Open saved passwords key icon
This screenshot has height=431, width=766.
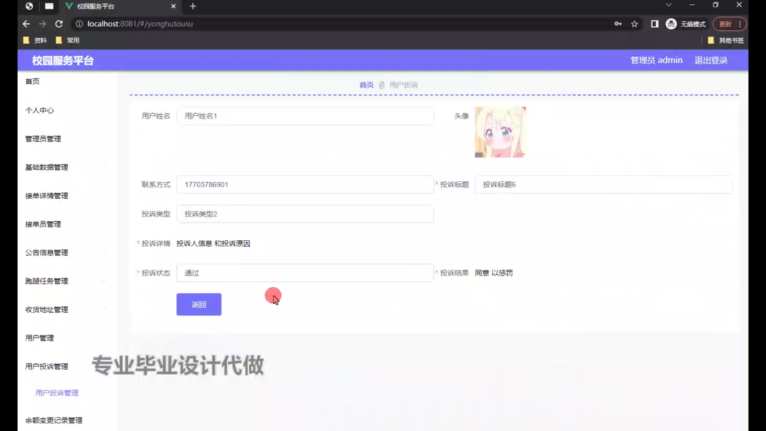click(618, 24)
